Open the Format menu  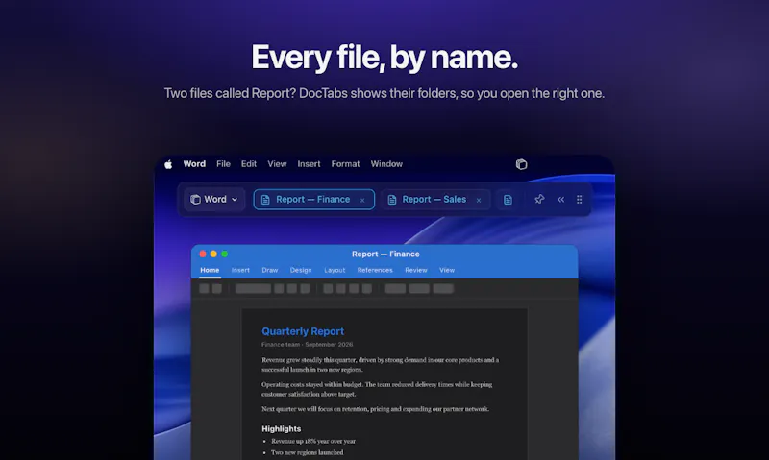pyautogui.click(x=345, y=164)
